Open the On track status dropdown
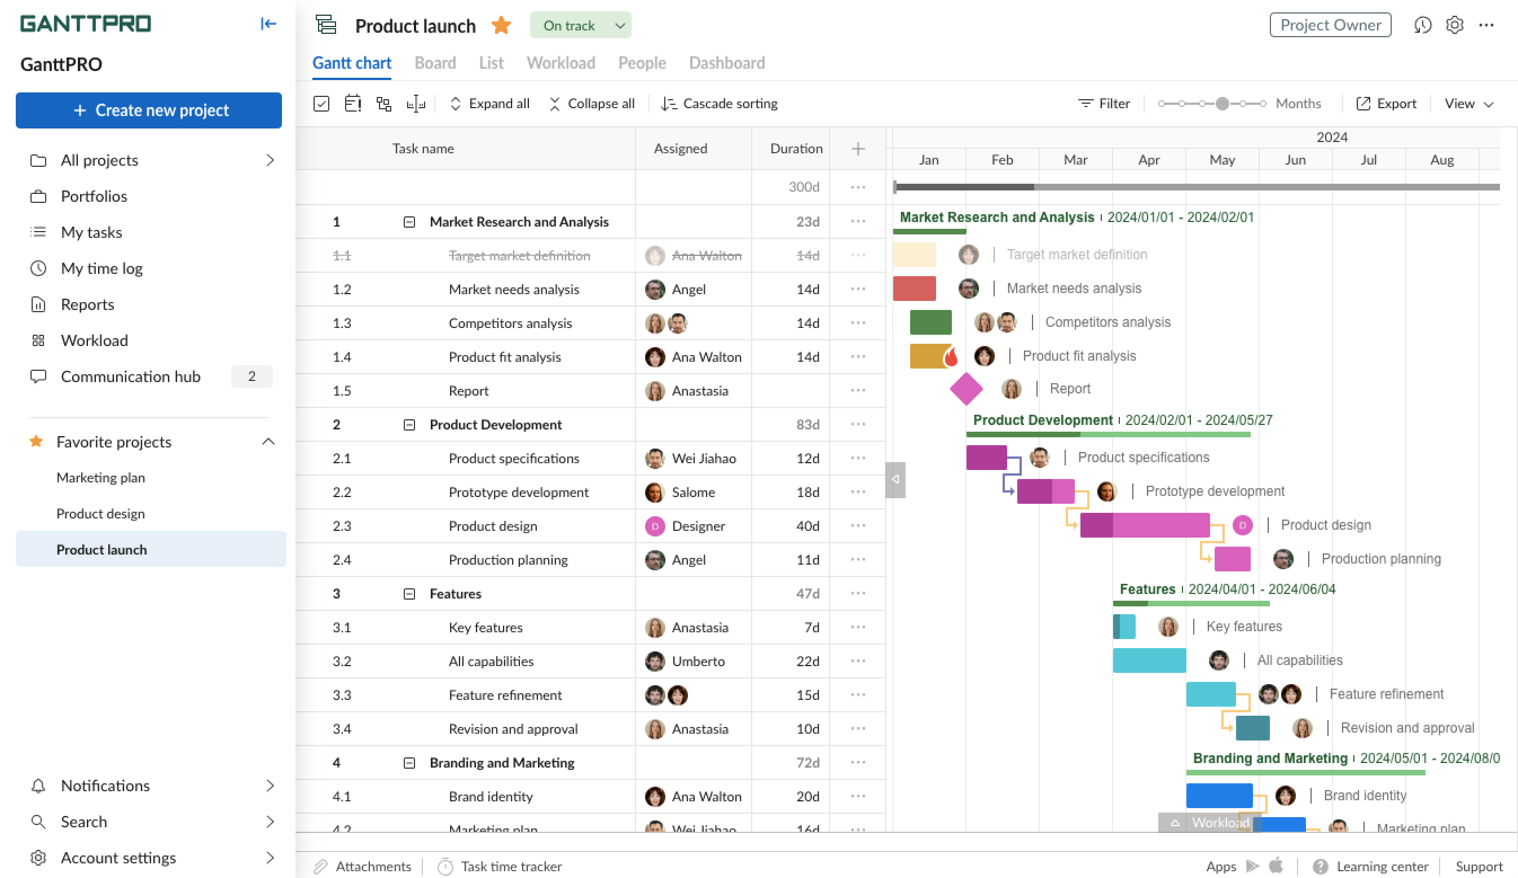Screen dimensions: 1518x878 point(580,25)
